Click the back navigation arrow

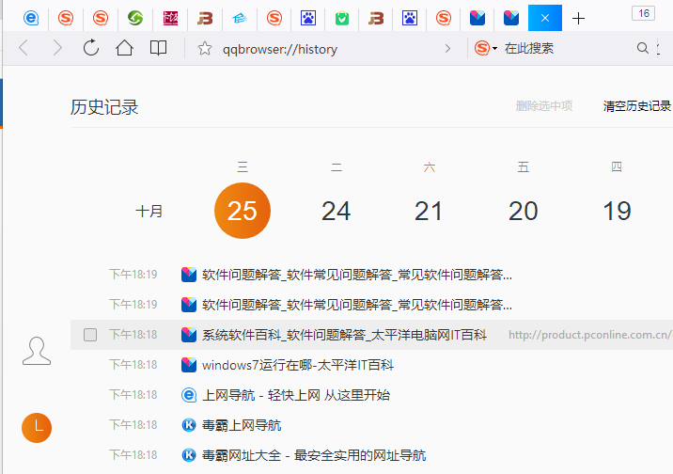pos(24,48)
